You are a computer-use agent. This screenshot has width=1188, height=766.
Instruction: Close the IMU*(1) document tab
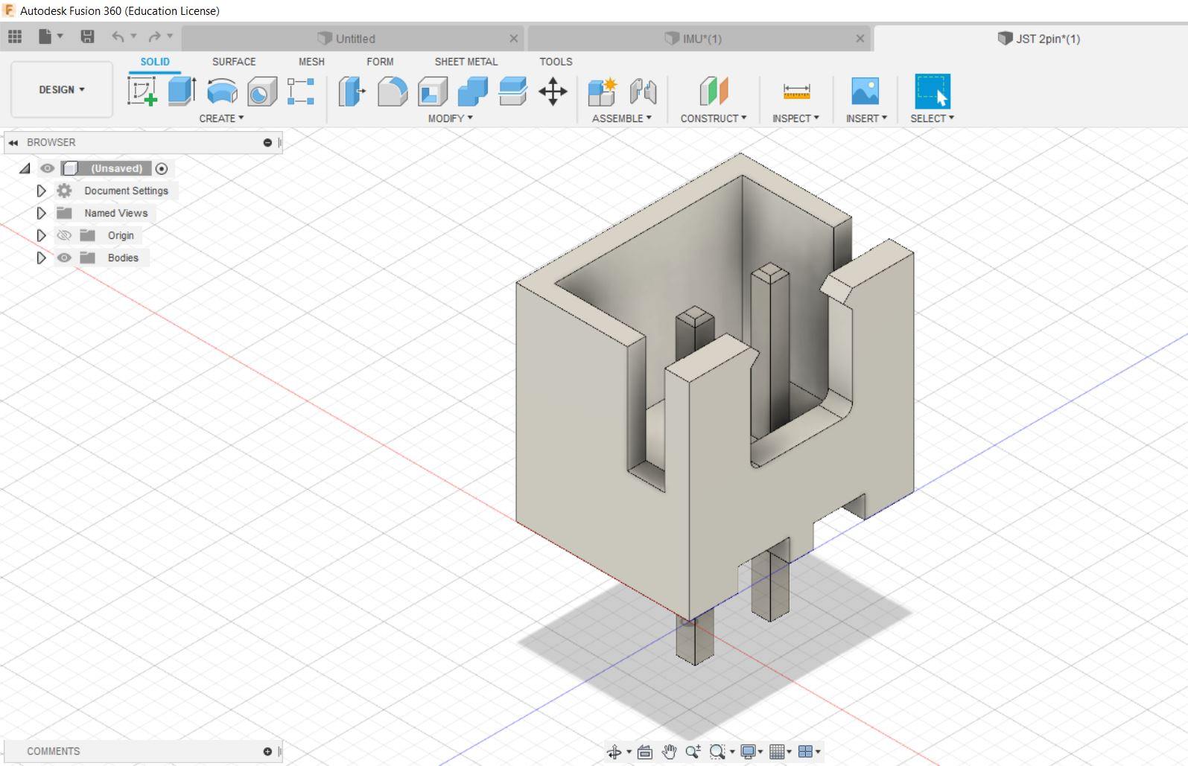860,39
